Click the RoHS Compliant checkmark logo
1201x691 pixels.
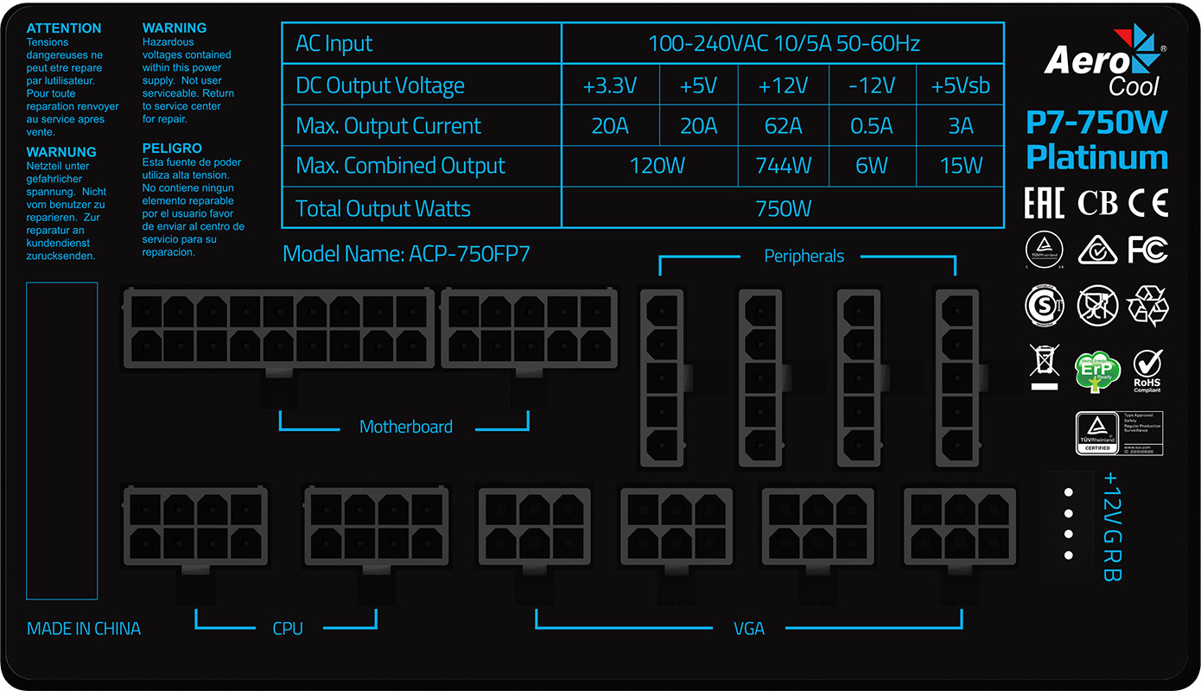coord(1147,371)
